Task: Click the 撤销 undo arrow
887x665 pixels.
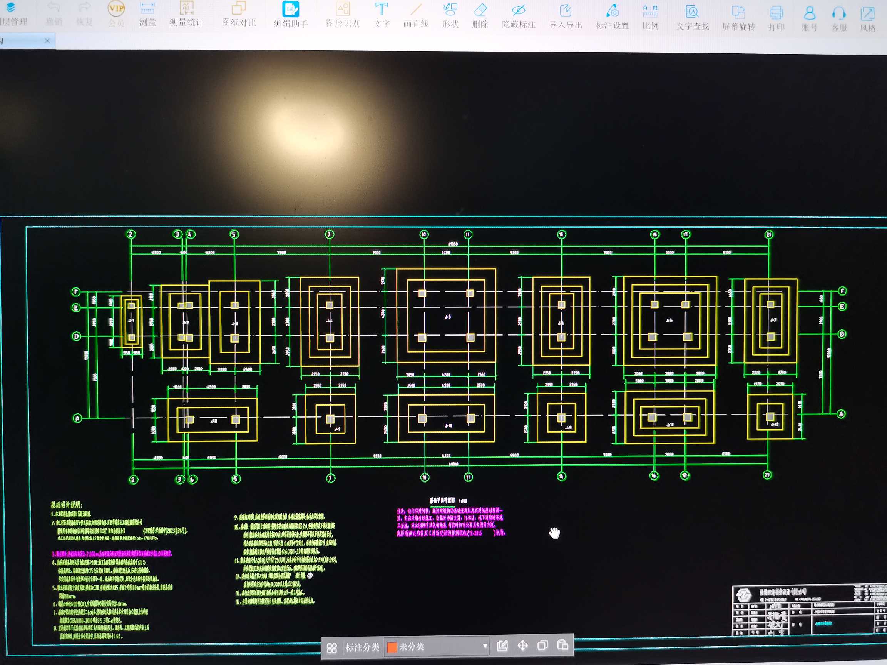Action: tap(54, 14)
